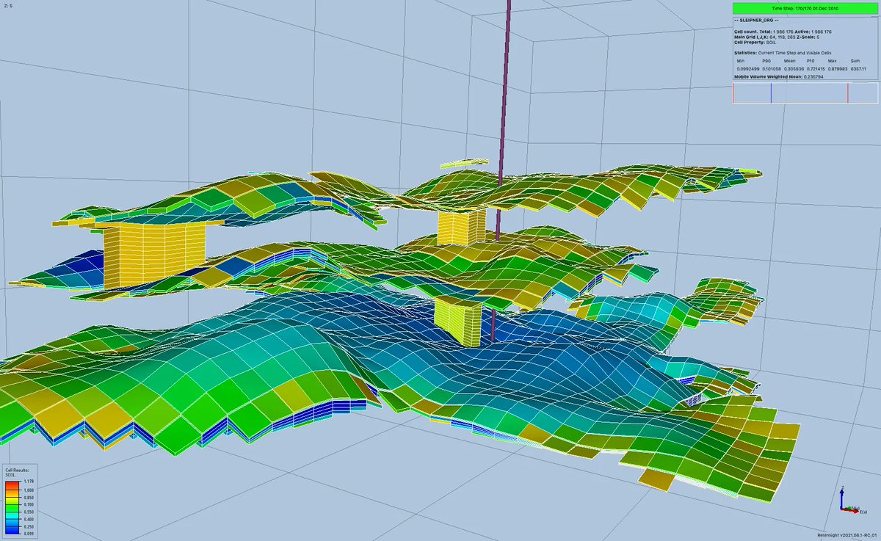Pick the red band of the SOIL legend
This screenshot has height=541, width=881.
[x=12, y=486]
